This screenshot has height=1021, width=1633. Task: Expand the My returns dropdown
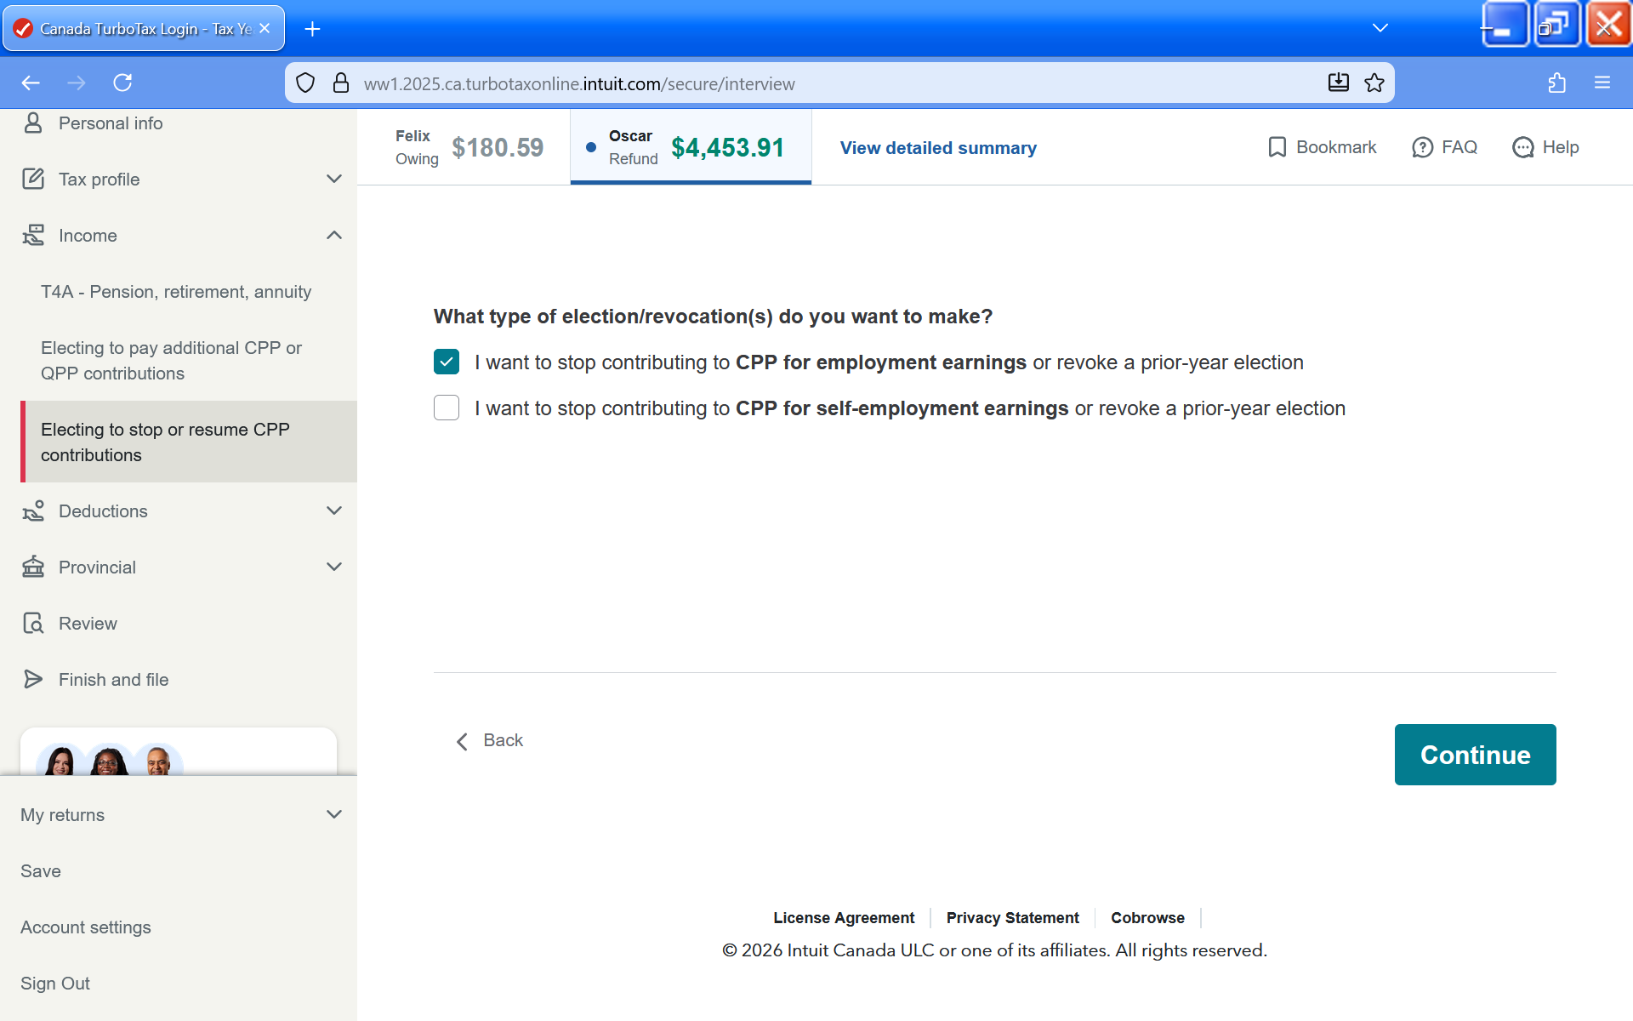coord(334,814)
